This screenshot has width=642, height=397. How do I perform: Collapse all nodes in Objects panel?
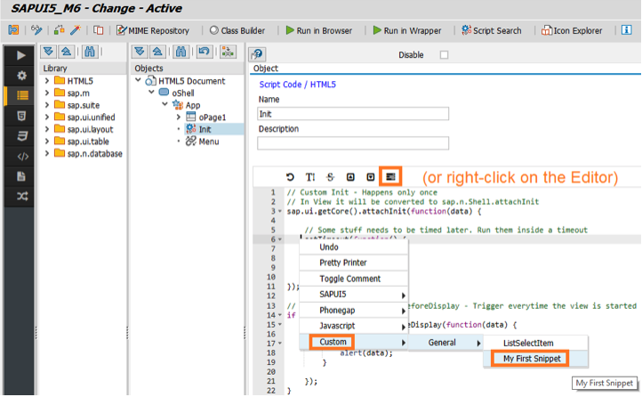pos(157,52)
